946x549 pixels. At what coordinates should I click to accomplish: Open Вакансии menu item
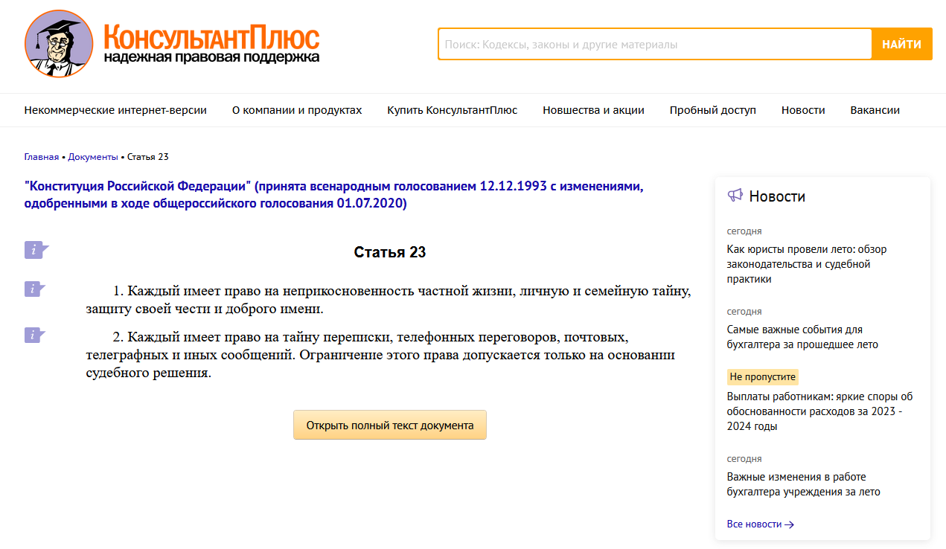tap(875, 110)
